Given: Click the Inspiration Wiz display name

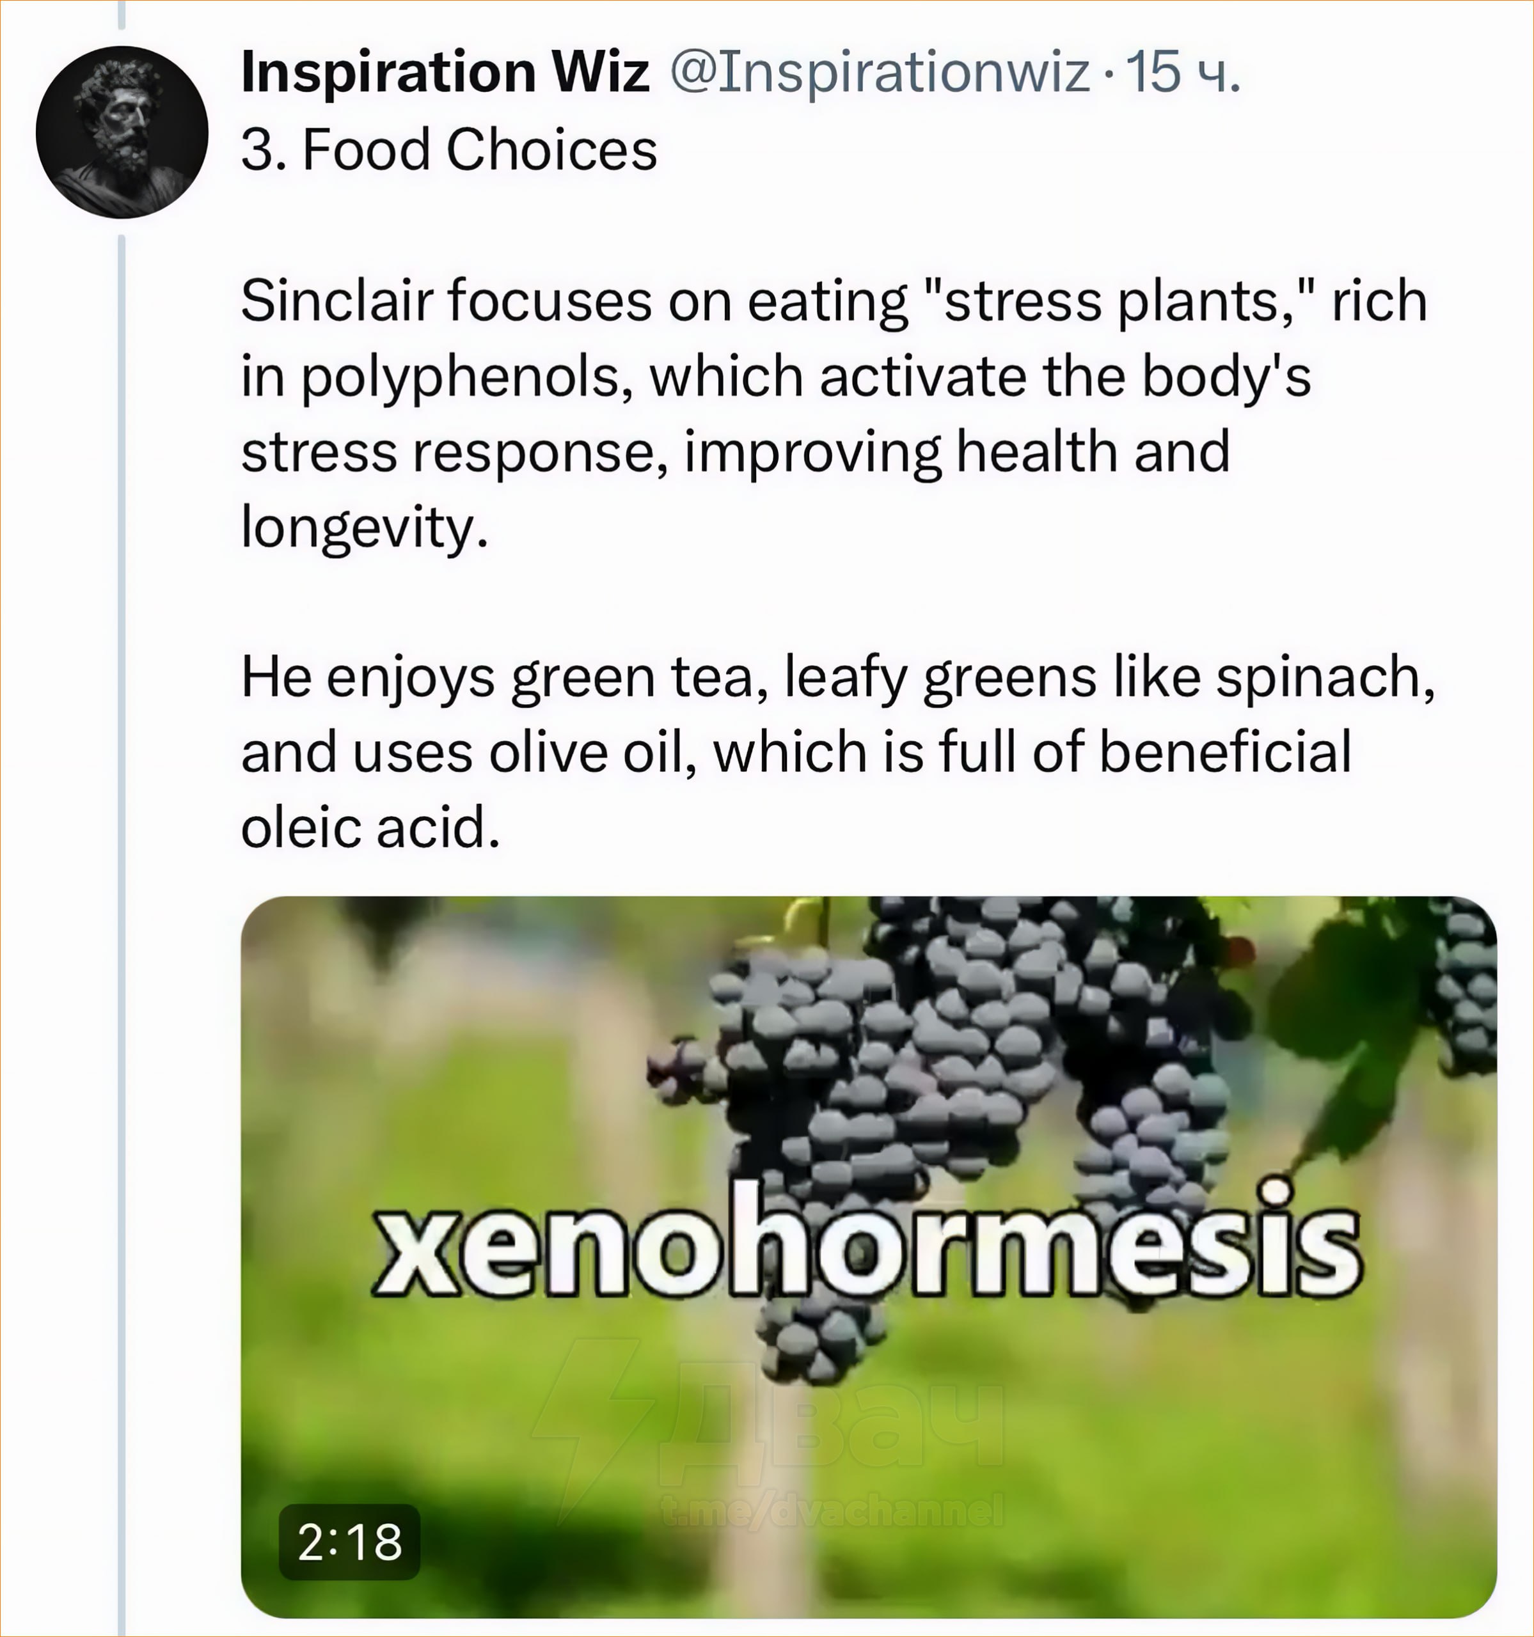Looking at the screenshot, I should [x=445, y=72].
